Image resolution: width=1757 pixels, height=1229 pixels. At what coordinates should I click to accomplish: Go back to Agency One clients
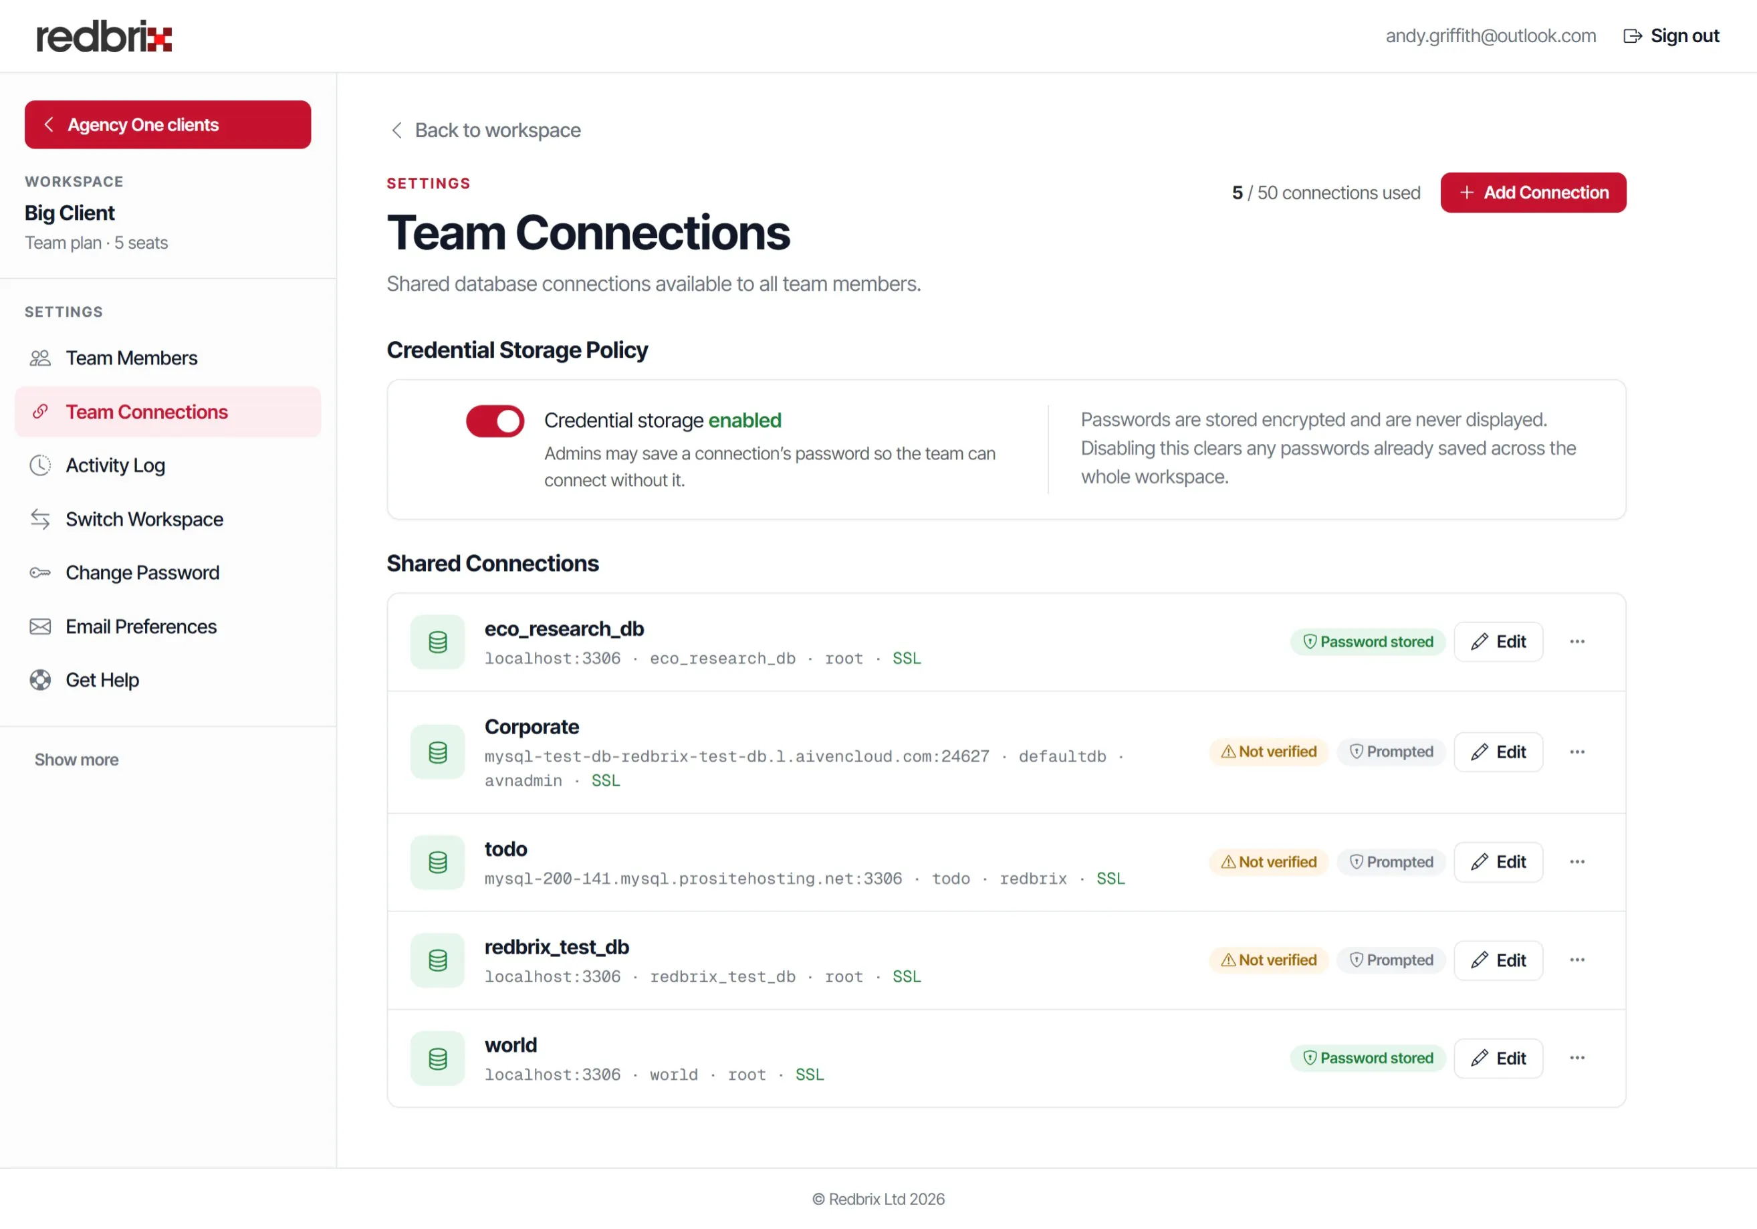(168, 125)
